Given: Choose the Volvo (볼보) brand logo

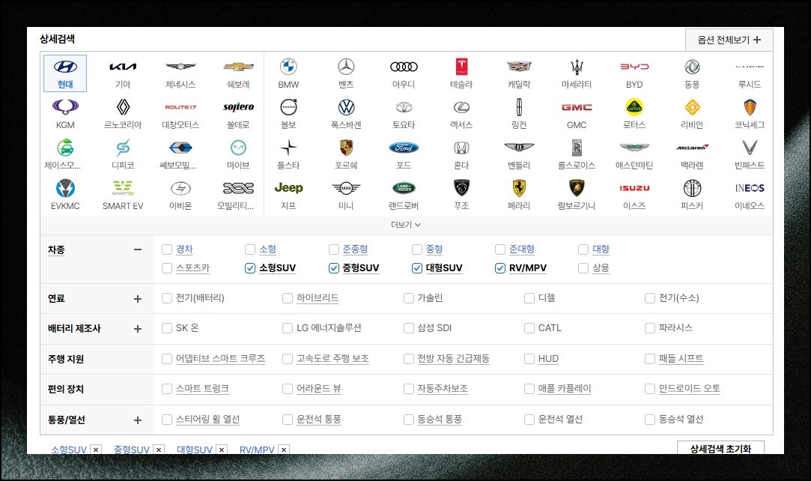Looking at the screenshot, I should coord(288,107).
